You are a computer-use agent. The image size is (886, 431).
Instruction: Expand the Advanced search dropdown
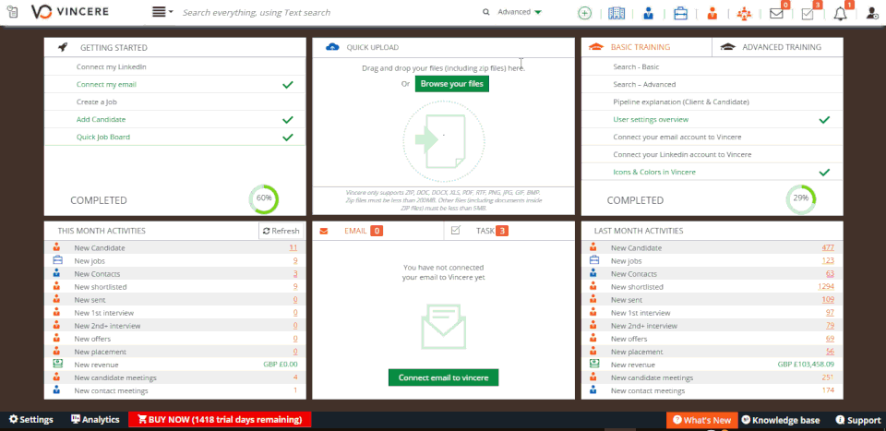pos(520,12)
